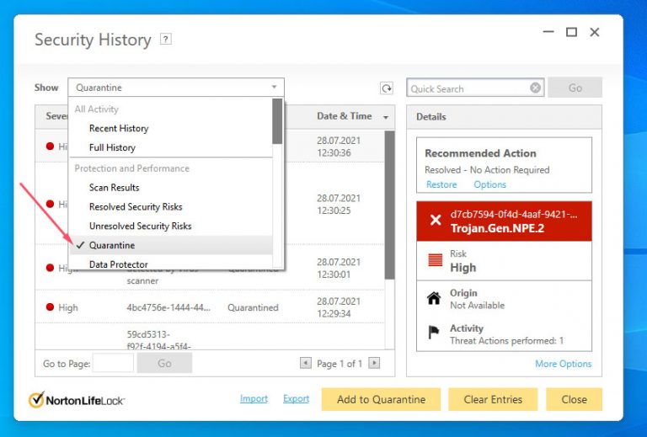Click the red Risk level bars icon
647x437 pixels.
(x=436, y=260)
